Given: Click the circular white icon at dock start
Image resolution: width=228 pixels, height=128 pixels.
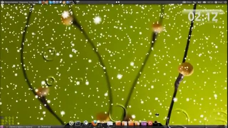Looking at the screenshot, I should (71, 123).
